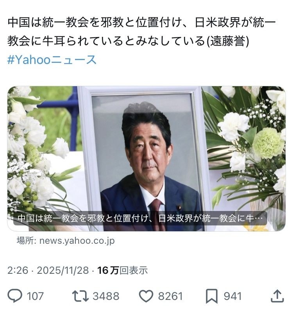Screen dimensions: 293x312
Task: Open the news.yahoo.co.jp source link
Action: [x=77, y=241]
